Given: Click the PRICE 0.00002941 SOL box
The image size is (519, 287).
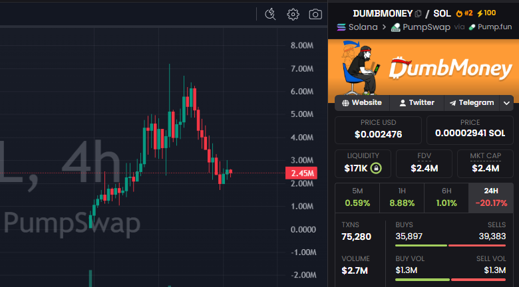Looking at the screenshot, I should point(470,130).
